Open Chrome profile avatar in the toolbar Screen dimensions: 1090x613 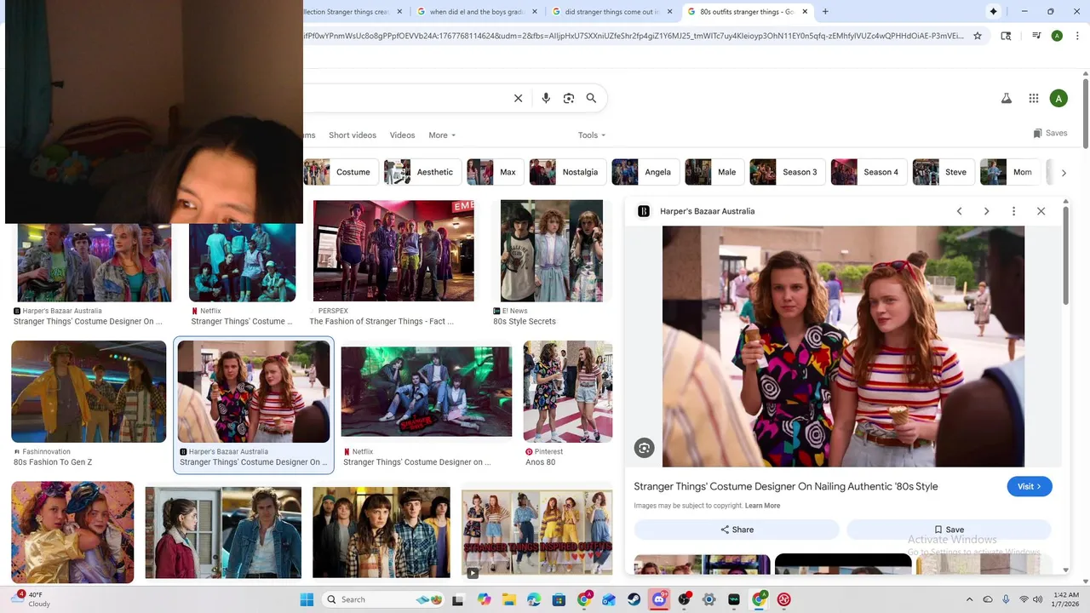(x=1057, y=36)
